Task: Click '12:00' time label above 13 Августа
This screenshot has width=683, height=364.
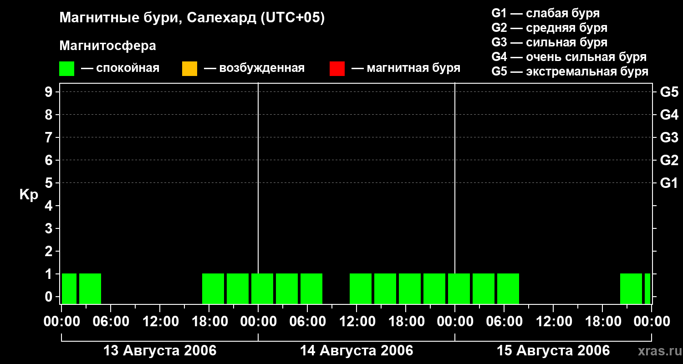Action: click(x=160, y=322)
